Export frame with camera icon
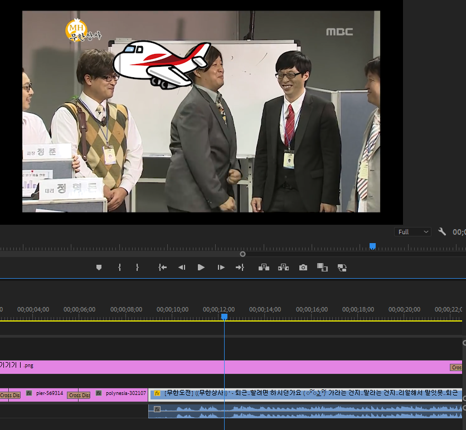Viewport: 466px width, 430px height. [x=303, y=268]
